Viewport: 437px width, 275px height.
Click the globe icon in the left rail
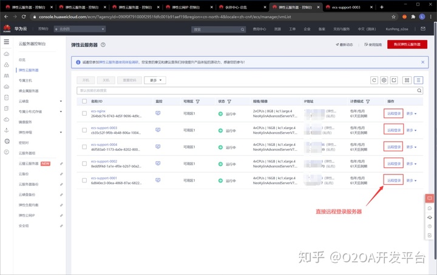click(x=7, y=141)
